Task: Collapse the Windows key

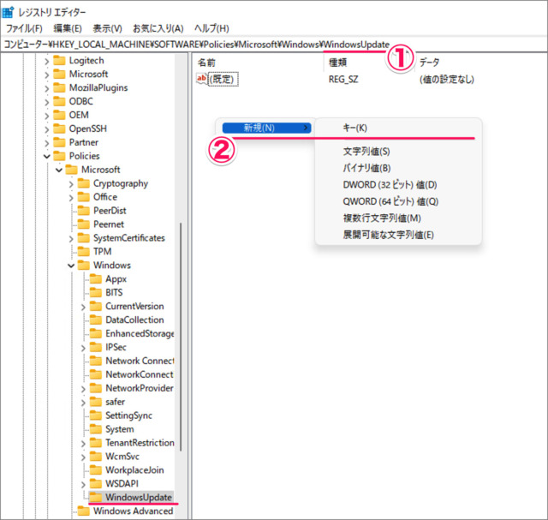Action: coord(71,266)
